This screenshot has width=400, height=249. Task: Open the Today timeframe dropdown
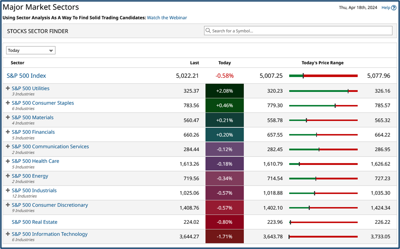30,50
